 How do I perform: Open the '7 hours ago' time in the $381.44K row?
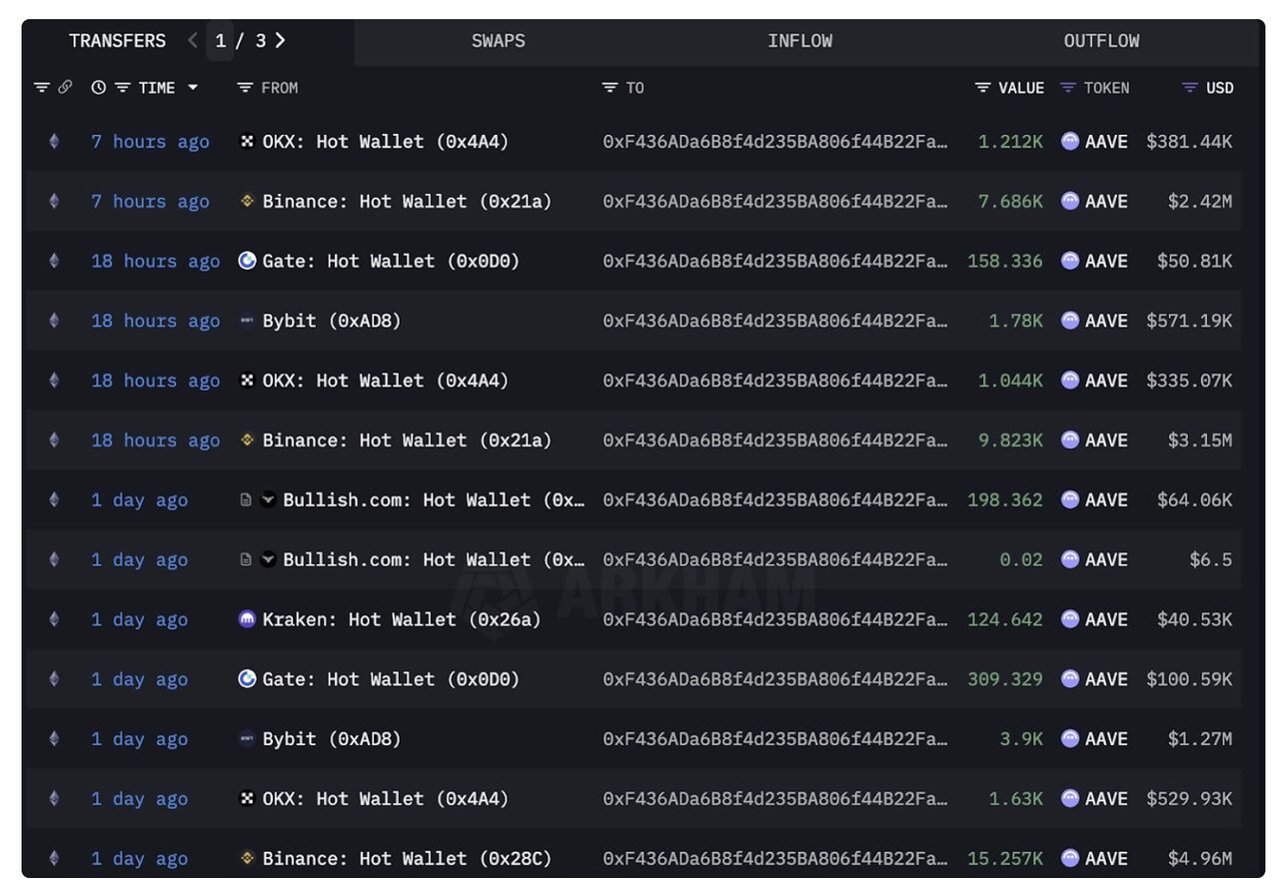click(x=150, y=142)
